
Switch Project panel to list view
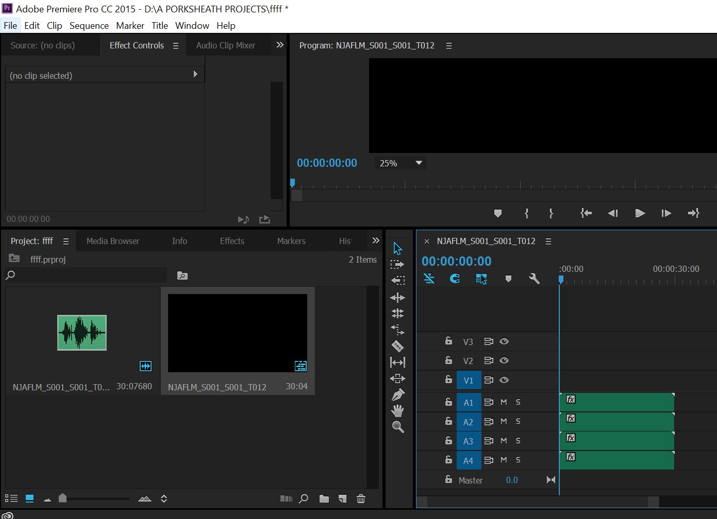tap(11, 498)
